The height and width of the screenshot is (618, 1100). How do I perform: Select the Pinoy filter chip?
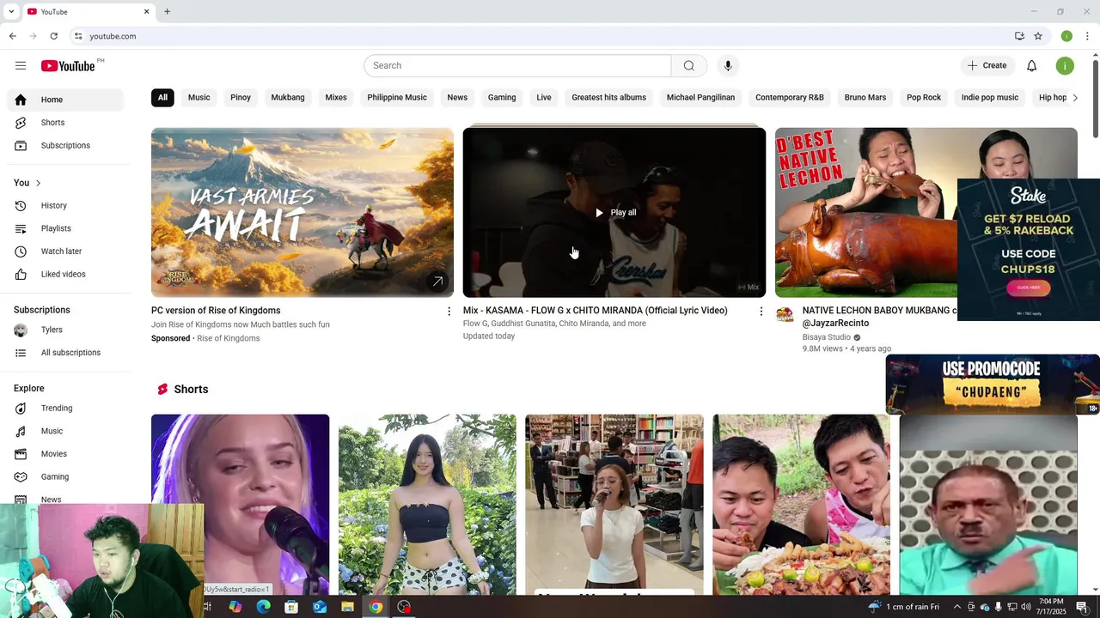(x=241, y=98)
